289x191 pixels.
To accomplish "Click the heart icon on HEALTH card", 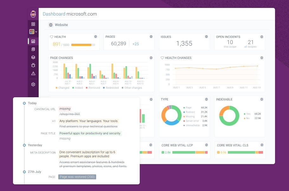I will [52, 37].
